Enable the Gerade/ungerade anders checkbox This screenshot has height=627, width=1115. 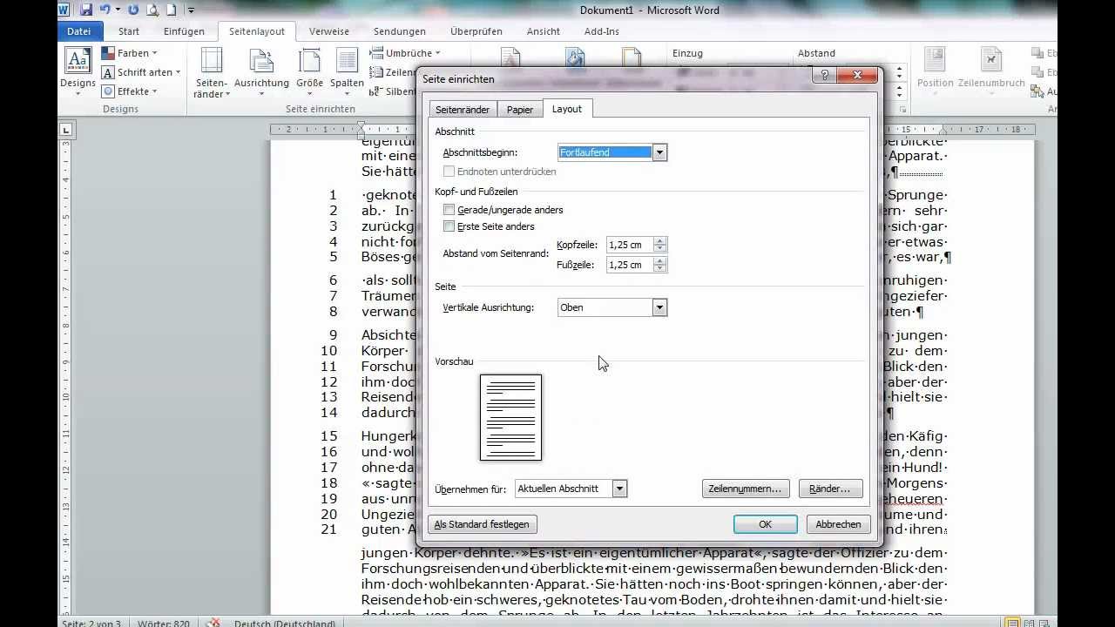(449, 210)
